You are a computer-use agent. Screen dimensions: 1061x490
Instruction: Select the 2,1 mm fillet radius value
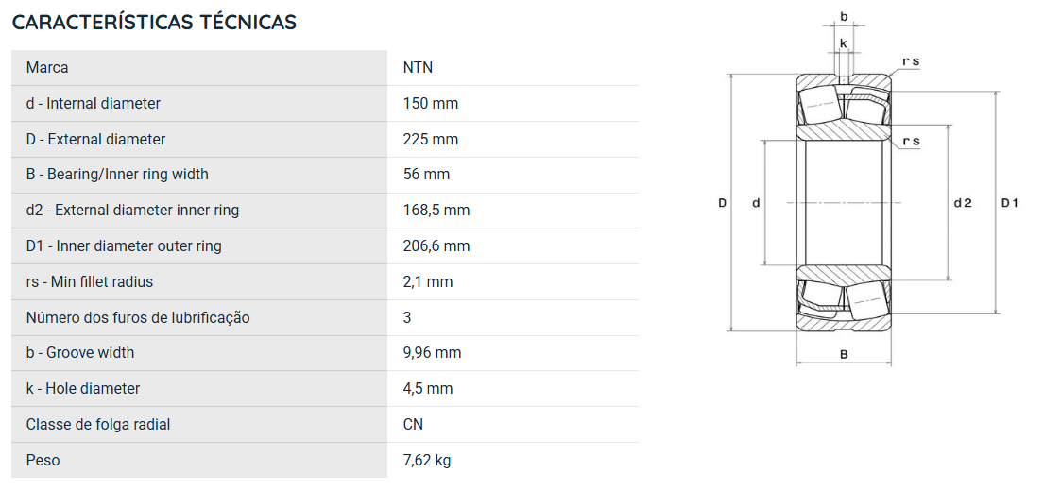pyautogui.click(x=428, y=282)
